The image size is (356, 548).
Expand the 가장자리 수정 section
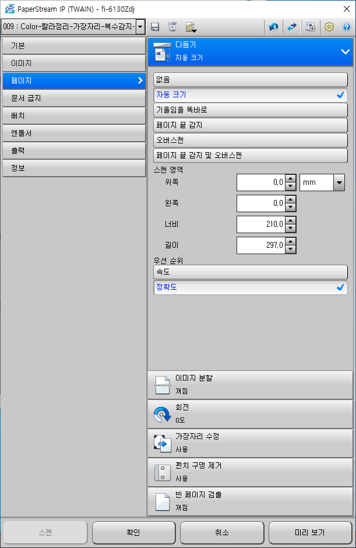250,444
